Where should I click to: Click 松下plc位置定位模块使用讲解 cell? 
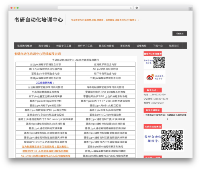[45, 96]
